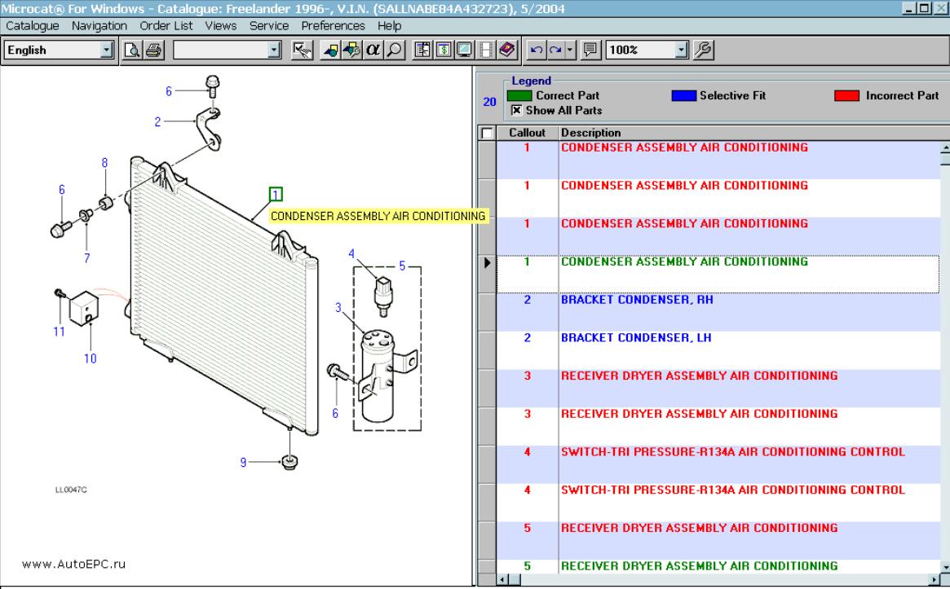Open the magnifier zoom tool
The height and width of the screenshot is (589, 950).
[393, 50]
